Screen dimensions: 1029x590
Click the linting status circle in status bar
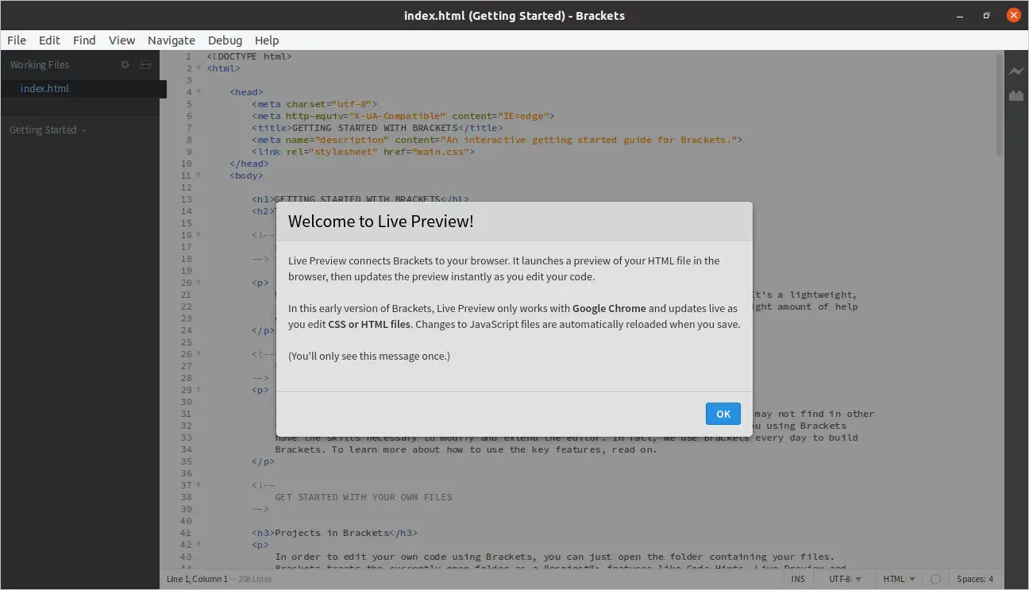pos(935,580)
